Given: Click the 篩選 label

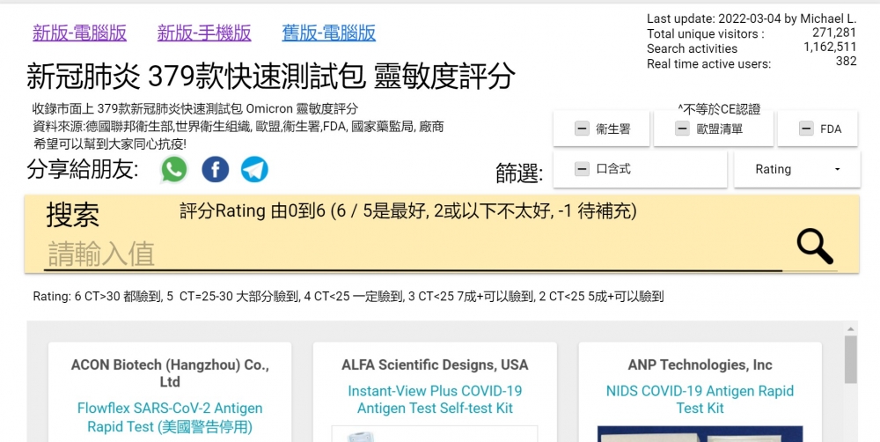Looking at the screenshot, I should coord(519,173).
